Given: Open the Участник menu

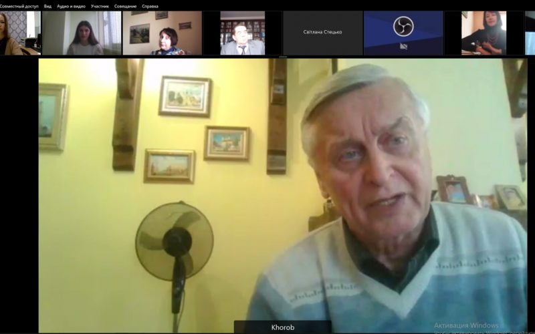Looking at the screenshot, I should pos(100,6).
